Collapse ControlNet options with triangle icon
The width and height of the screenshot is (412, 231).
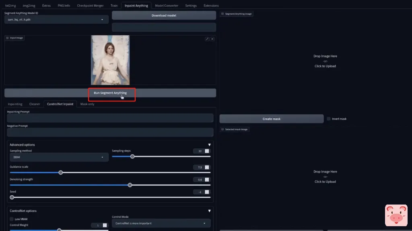tap(209, 211)
